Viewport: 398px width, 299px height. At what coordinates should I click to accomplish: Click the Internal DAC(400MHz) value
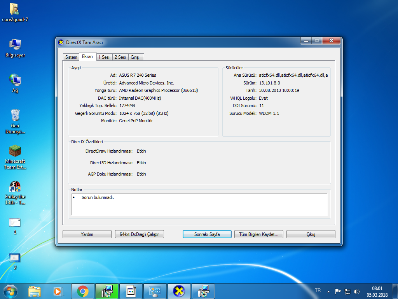[x=140, y=98]
